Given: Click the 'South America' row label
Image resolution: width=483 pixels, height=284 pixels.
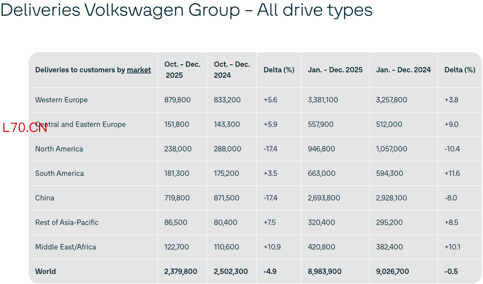Looking at the screenshot, I should (x=59, y=173).
